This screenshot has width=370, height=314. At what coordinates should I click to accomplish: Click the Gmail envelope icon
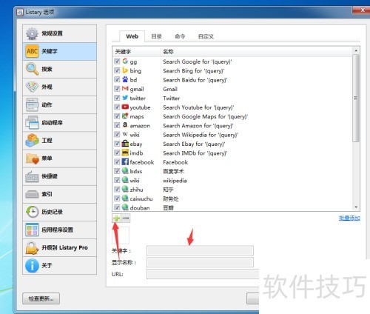click(x=125, y=88)
